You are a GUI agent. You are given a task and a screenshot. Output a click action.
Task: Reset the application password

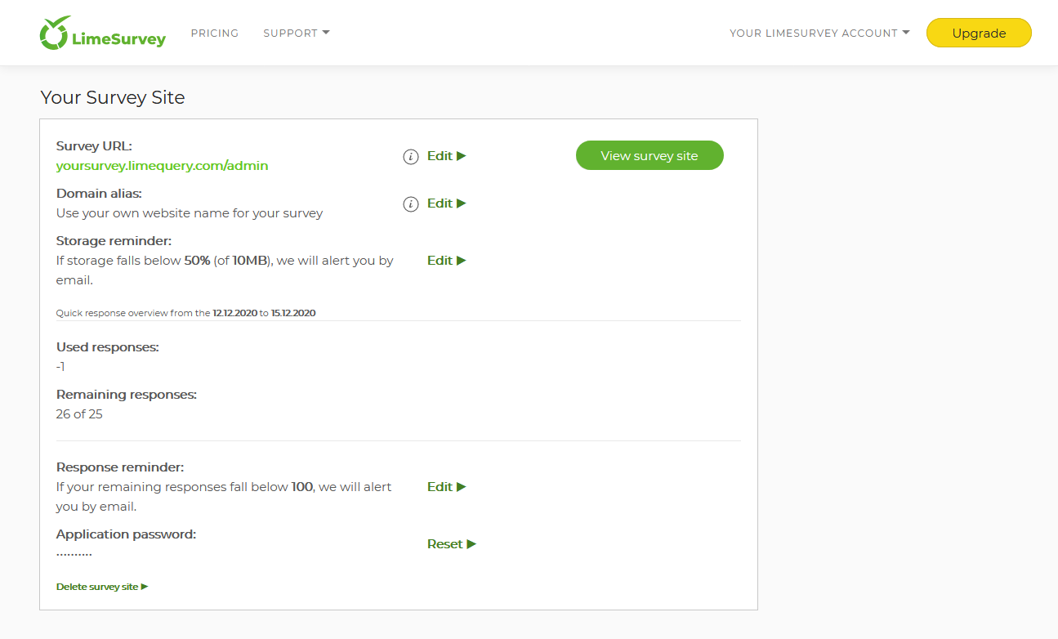tap(452, 544)
